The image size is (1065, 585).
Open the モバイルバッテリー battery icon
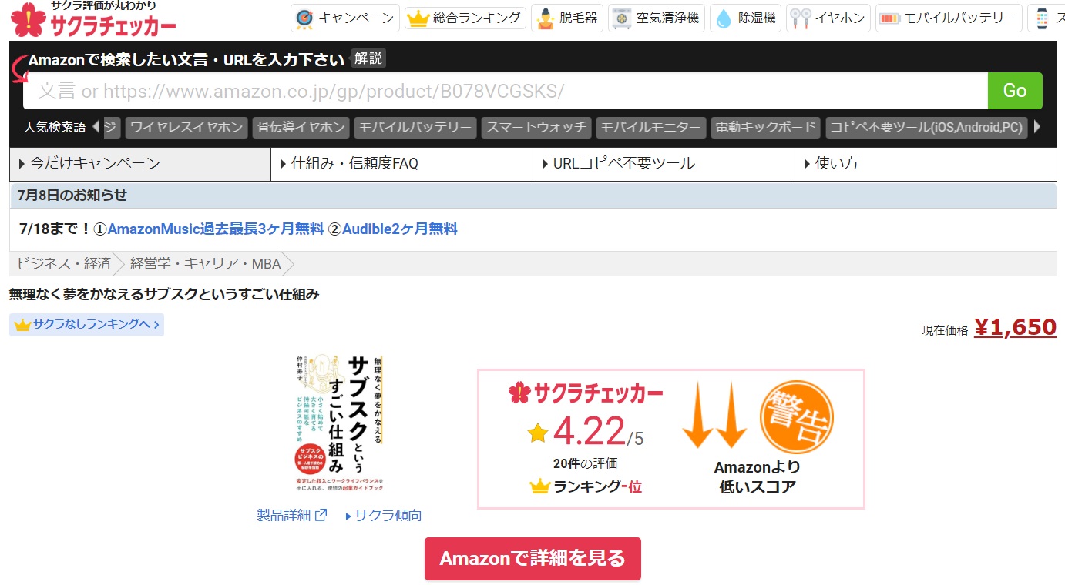click(x=889, y=18)
